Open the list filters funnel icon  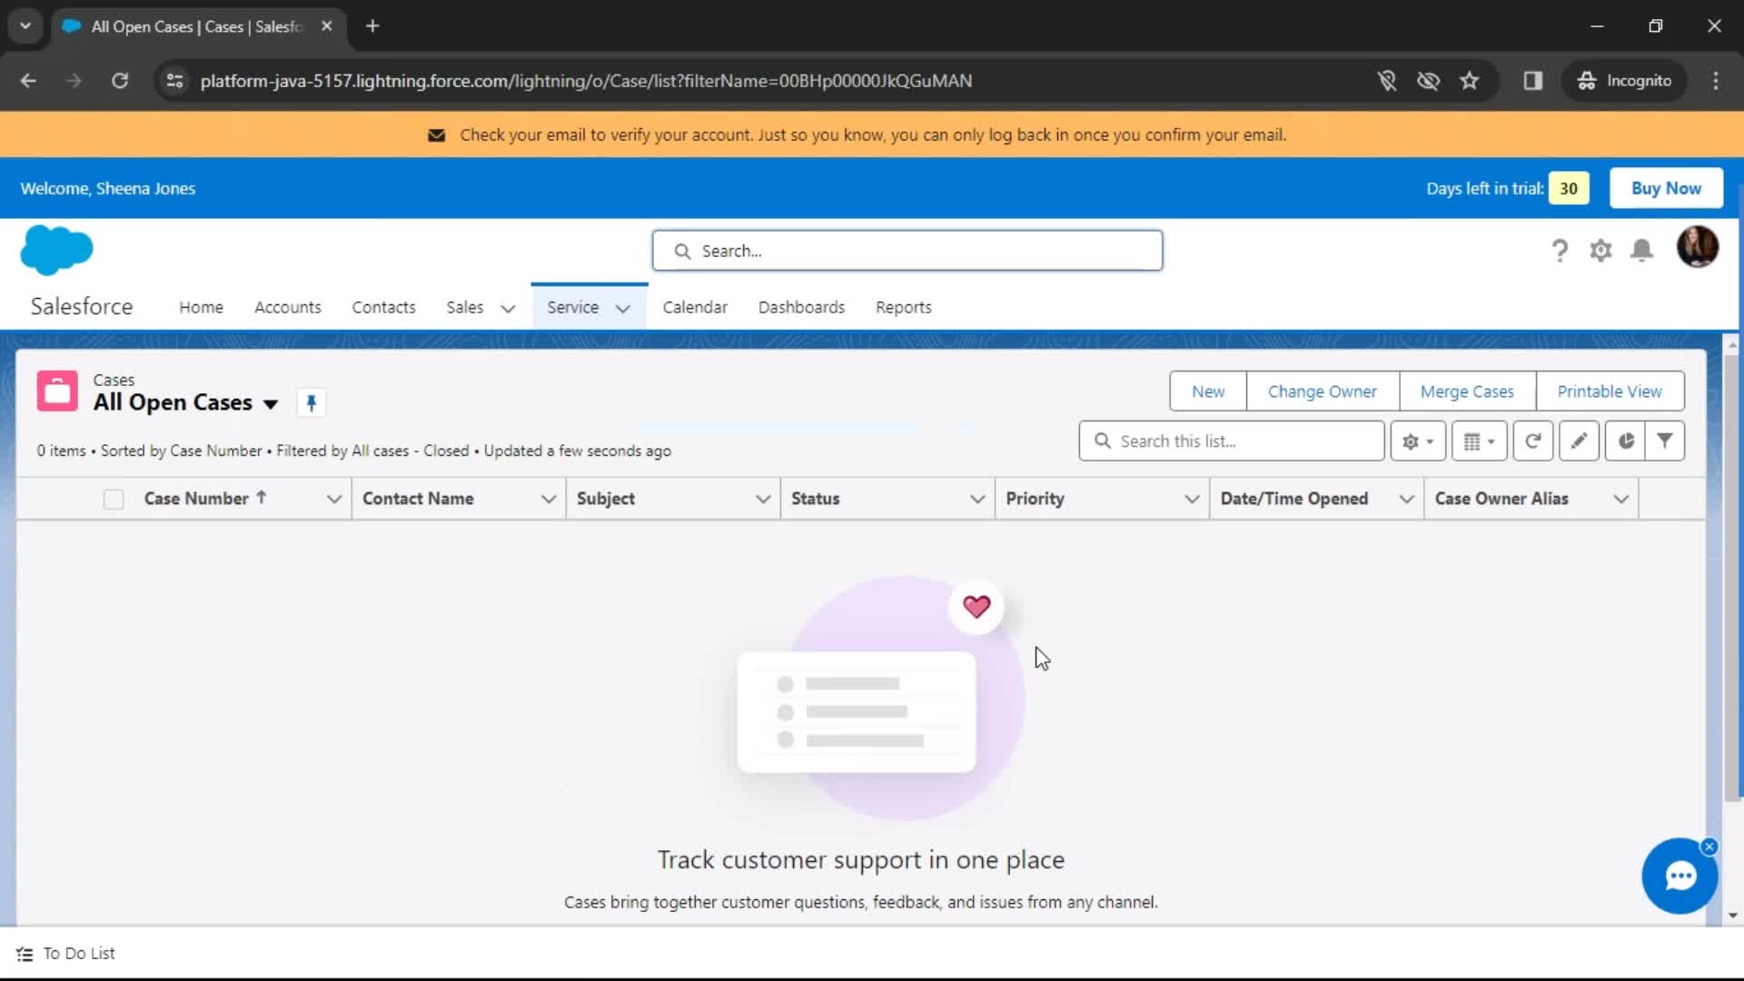click(x=1665, y=441)
